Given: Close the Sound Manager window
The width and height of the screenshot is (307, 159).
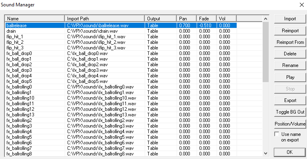Looking at the screenshot, I should [x=302, y=5].
